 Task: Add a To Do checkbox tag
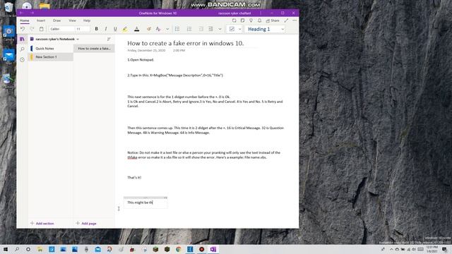232,29
